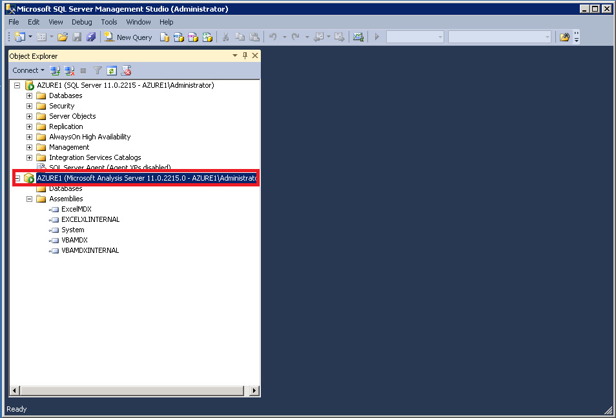The height and width of the screenshot is (418, 616).
Task: Collapse the AZURE1 SQL Server node
Action: pos(17,85)
